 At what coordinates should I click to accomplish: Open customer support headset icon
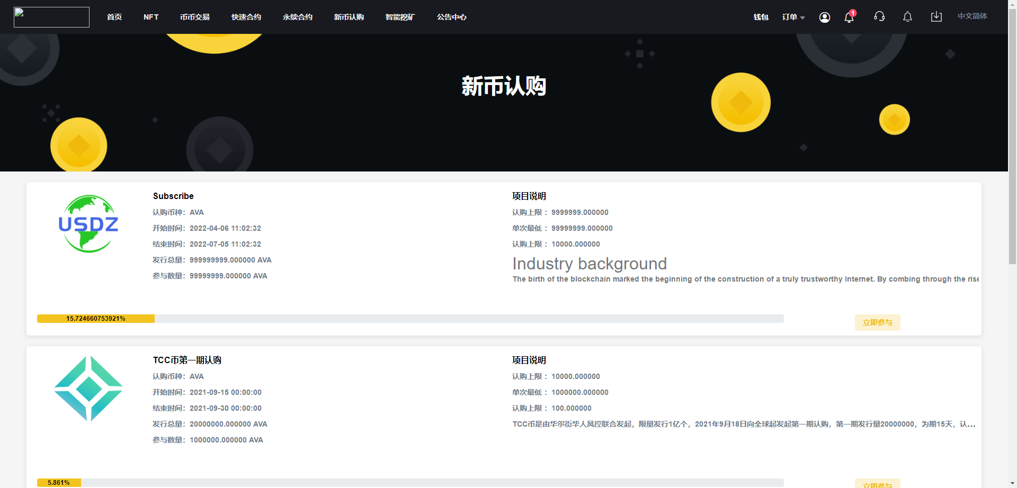[x=879, y=17]
